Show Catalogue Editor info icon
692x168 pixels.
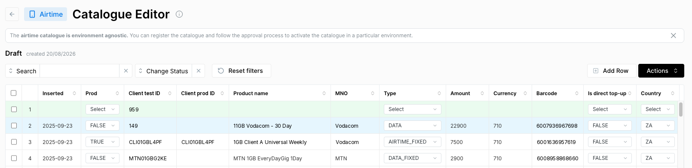(x=179, y=14)
